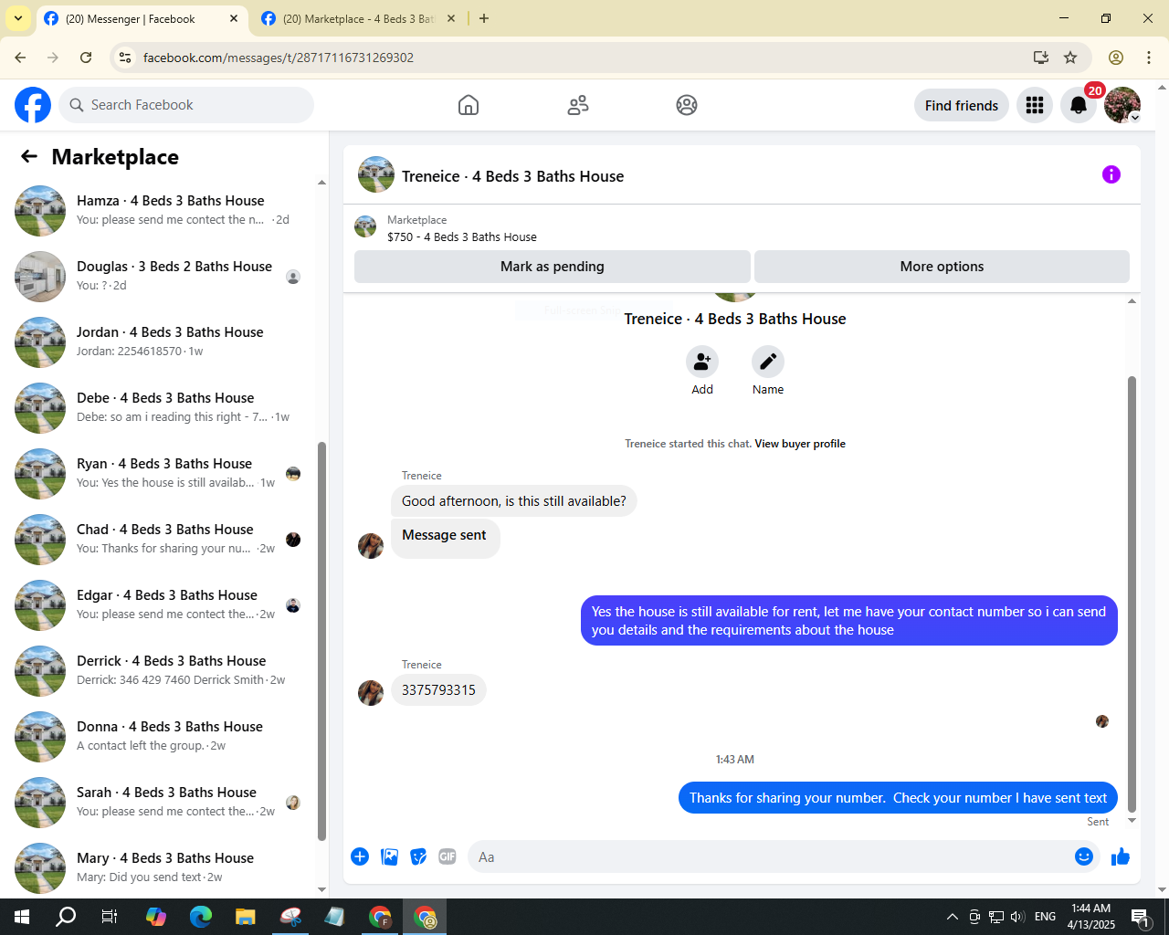The width and height of the screenshot is (1169, 935).
Task: Open the Windows Start menu
Action: 22,917
